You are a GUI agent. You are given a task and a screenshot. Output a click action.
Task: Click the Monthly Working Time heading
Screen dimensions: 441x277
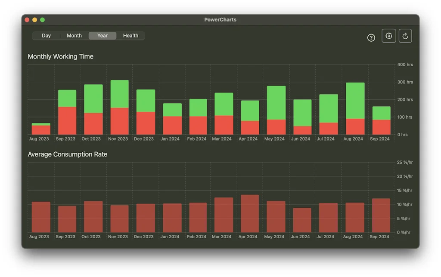tap(60, 56)
